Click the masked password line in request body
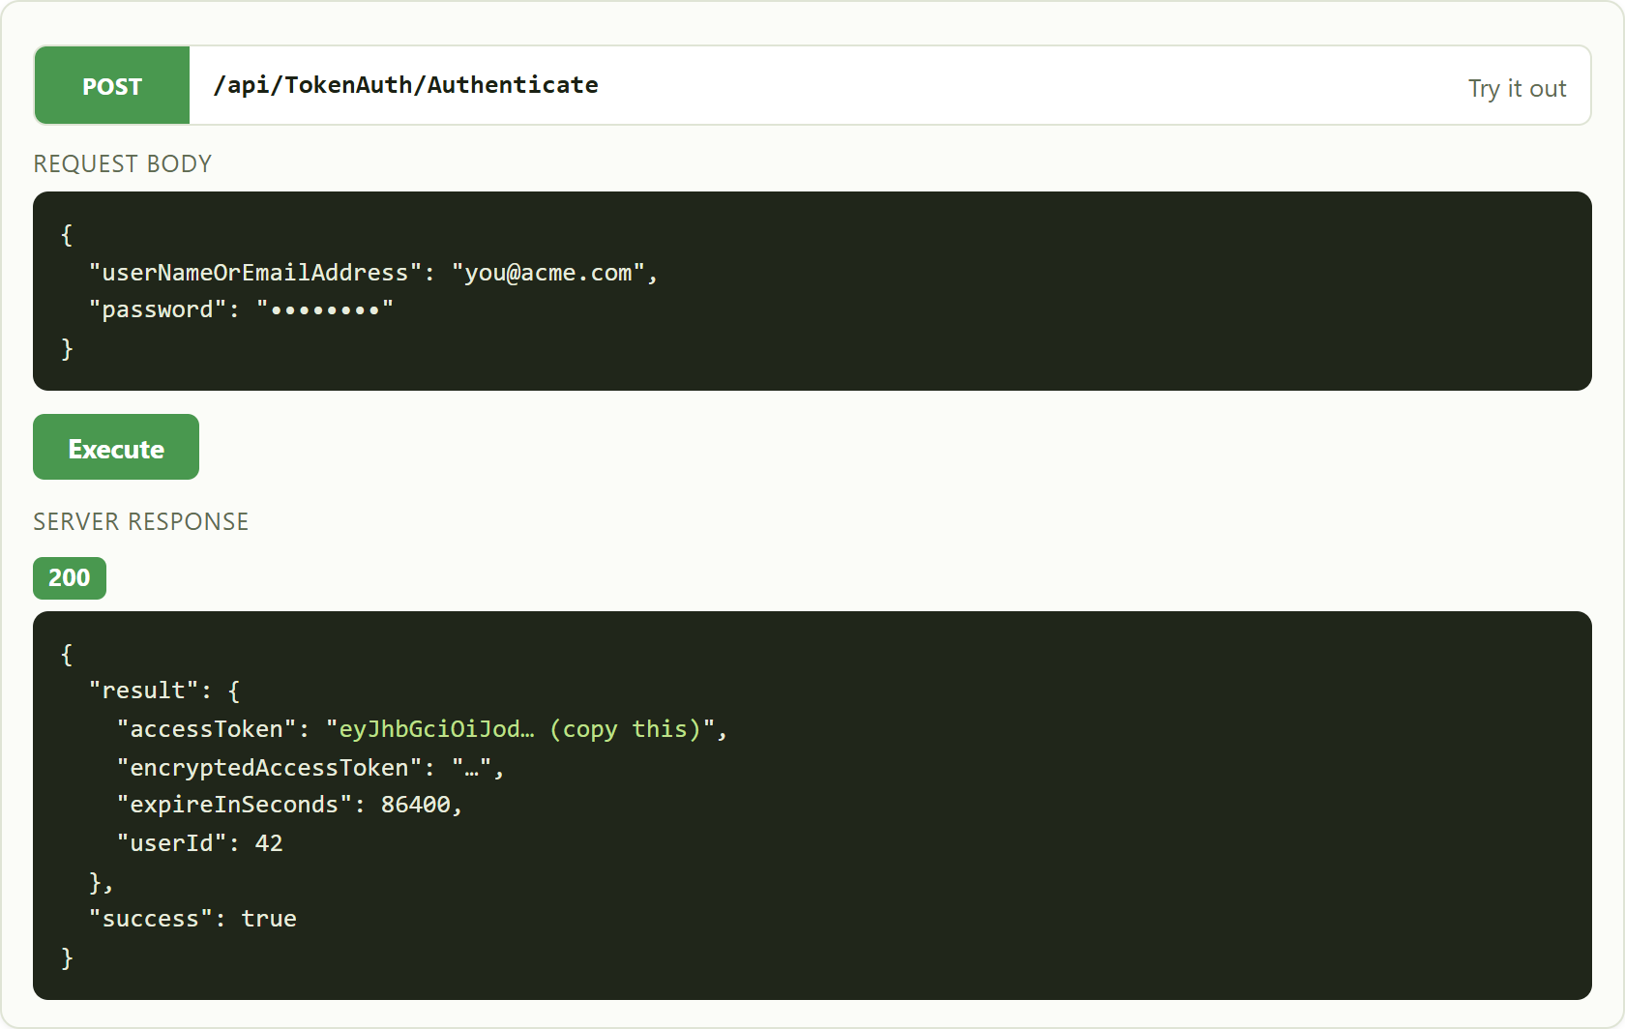This screenshot has height=1029, width=1625. click(x=241, y=309)
